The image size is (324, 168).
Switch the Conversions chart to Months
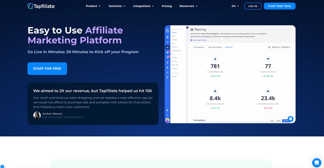286,121
